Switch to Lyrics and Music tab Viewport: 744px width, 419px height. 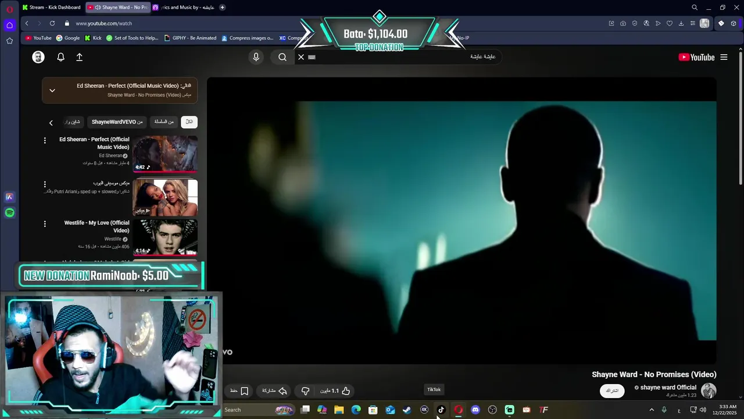coord(184,8)
